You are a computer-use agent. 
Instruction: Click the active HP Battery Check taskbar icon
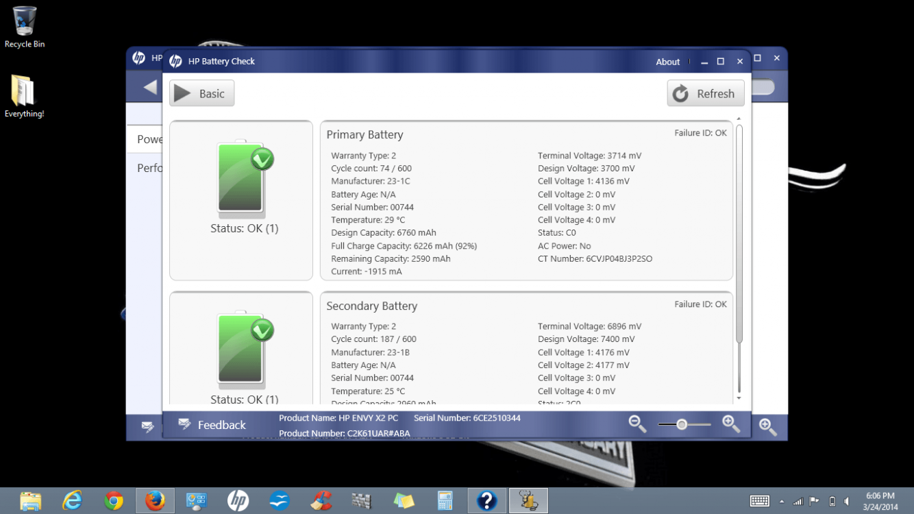click(528, 501)
